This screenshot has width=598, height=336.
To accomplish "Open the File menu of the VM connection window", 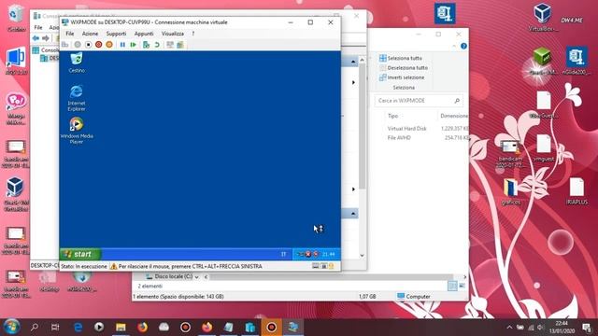I will tap(70, 34).
